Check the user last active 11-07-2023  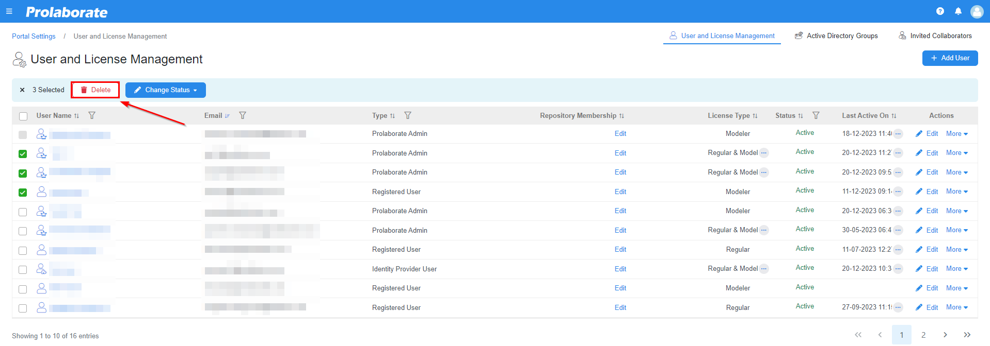pos(23,251)
